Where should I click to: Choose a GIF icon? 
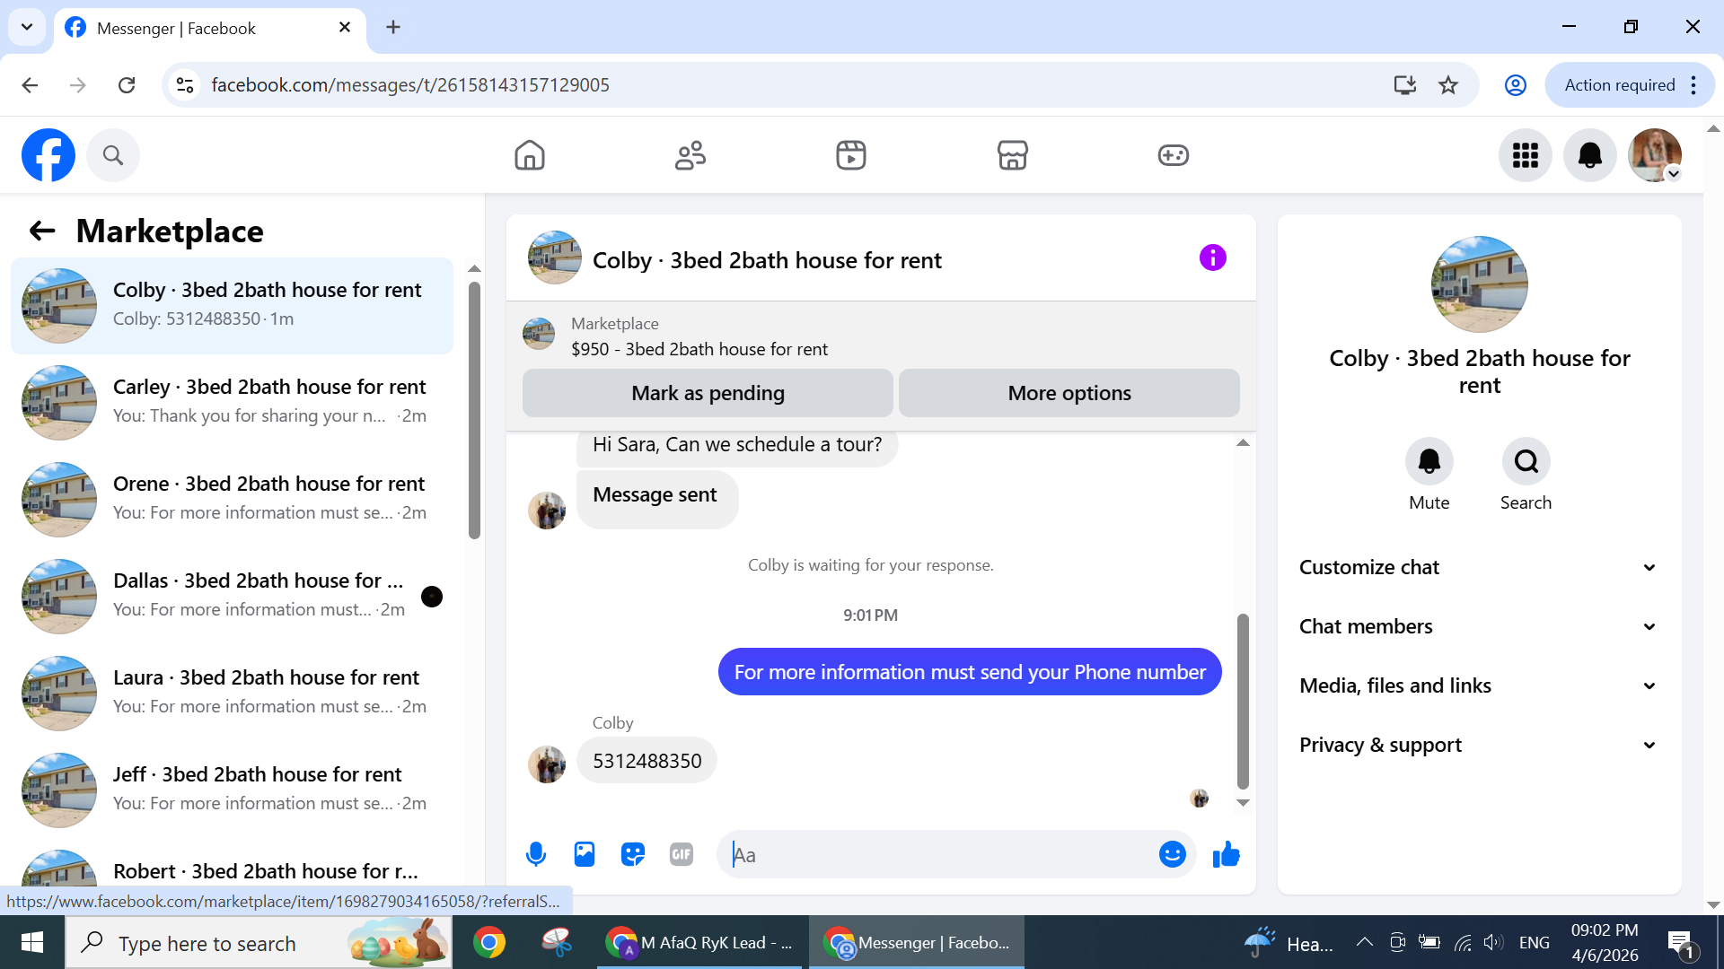682,854
